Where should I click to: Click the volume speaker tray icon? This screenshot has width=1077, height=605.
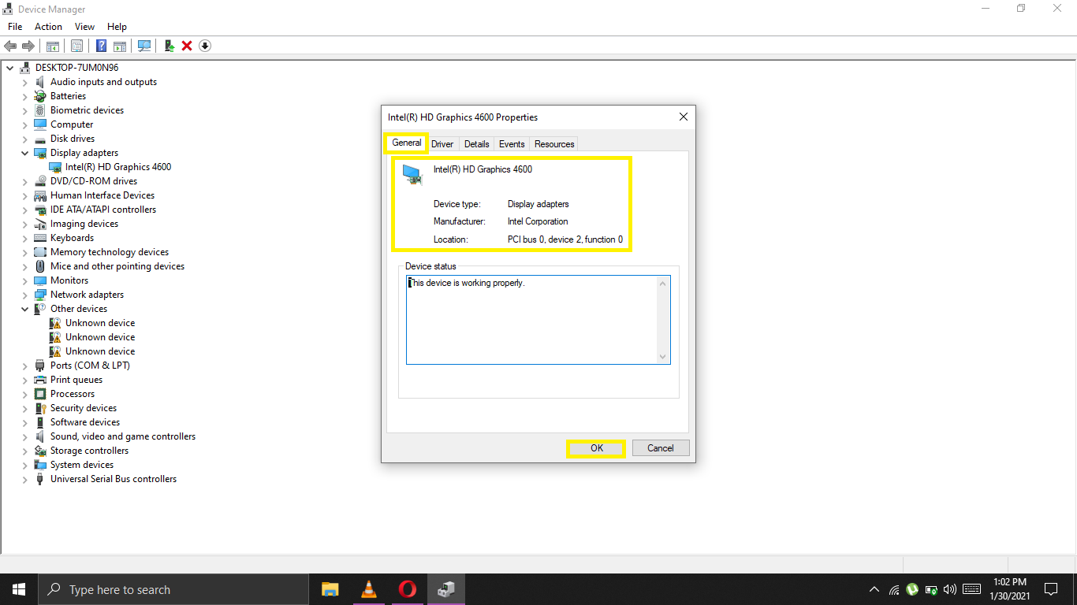click(x=949, y=589)
